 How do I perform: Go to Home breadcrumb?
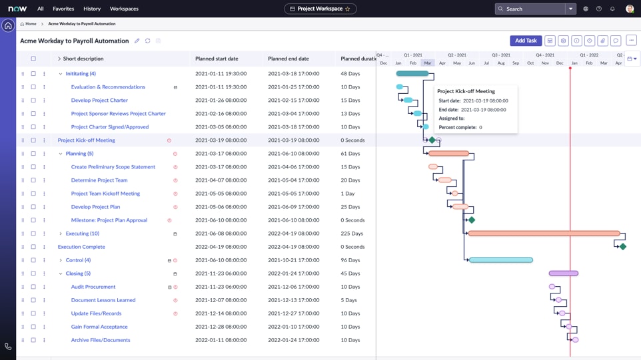click(x=28, y=24)
